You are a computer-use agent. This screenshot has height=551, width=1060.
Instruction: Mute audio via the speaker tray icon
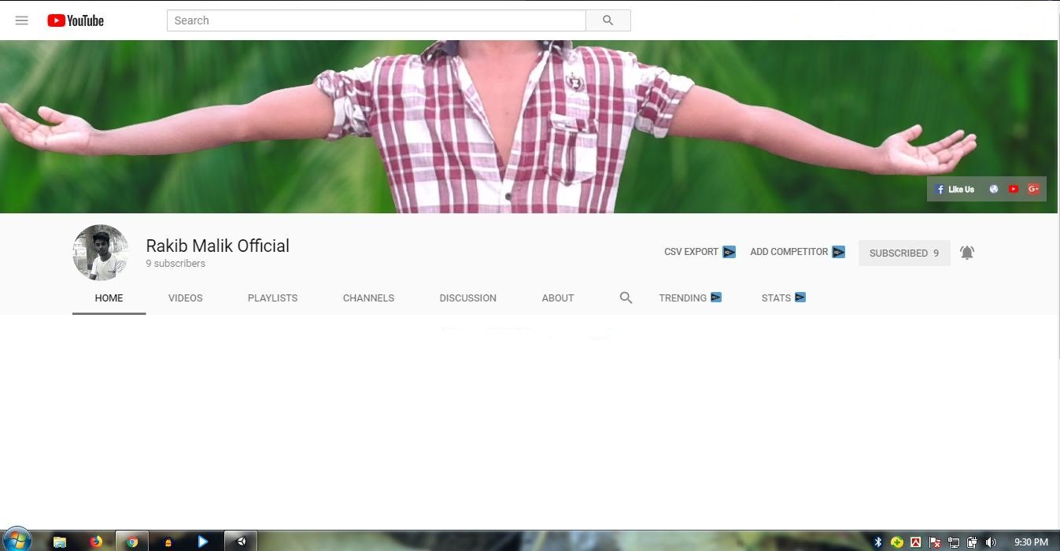point(990,542)
